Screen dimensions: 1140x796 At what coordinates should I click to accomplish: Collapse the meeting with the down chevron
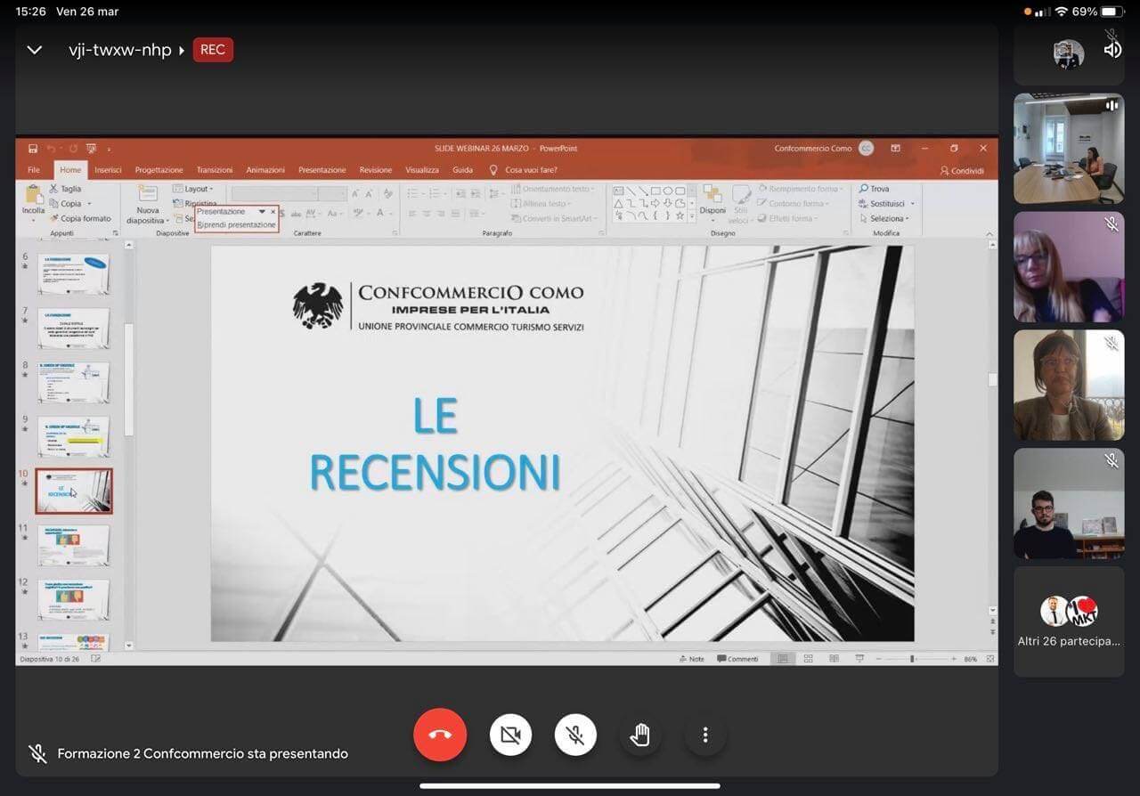pos(35,50)
